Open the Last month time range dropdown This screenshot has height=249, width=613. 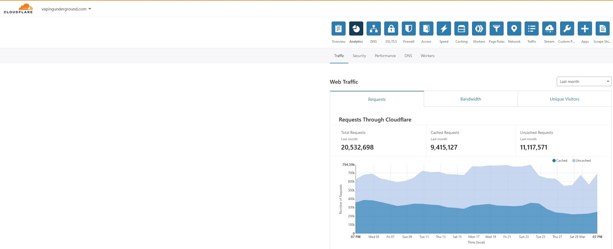584,82
